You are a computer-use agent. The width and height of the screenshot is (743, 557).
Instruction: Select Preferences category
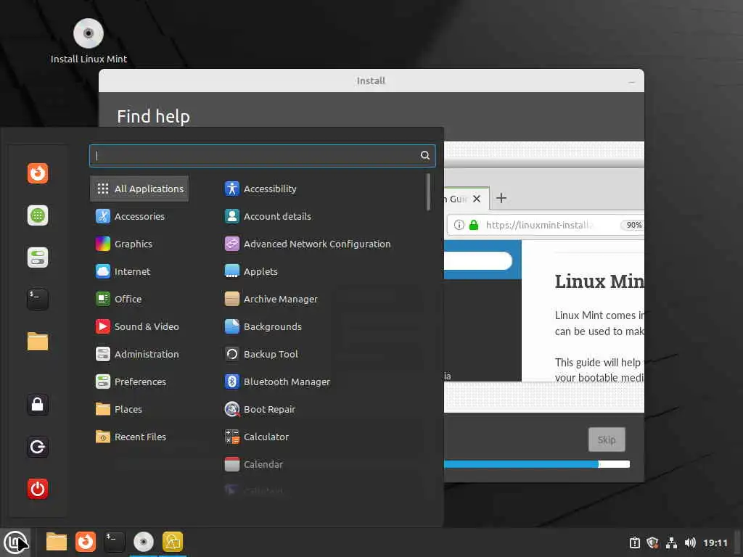pos(139,381)
